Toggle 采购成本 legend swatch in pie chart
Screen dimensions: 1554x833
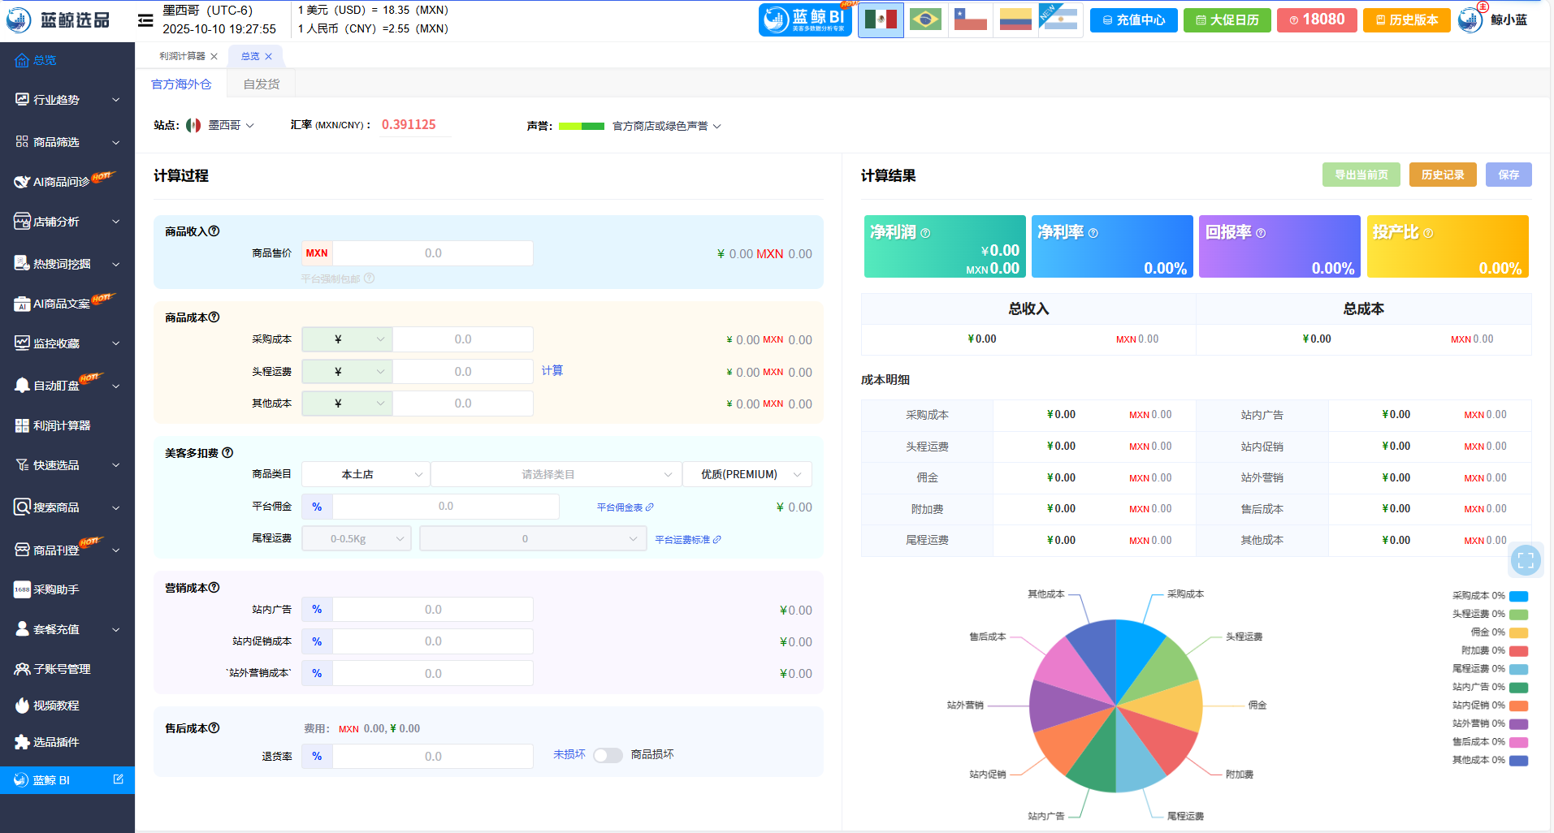[1518, 596]
